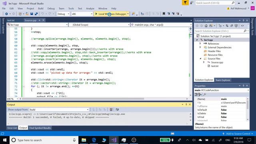256x144 pixels.
Task: Click the Categorized icon in Properties panel
Action: [x=196, y=94]
